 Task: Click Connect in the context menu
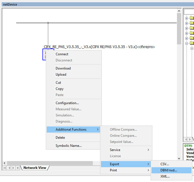[62, 54]
